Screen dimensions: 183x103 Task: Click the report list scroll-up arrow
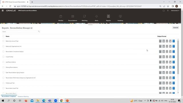tap(178, 40)
